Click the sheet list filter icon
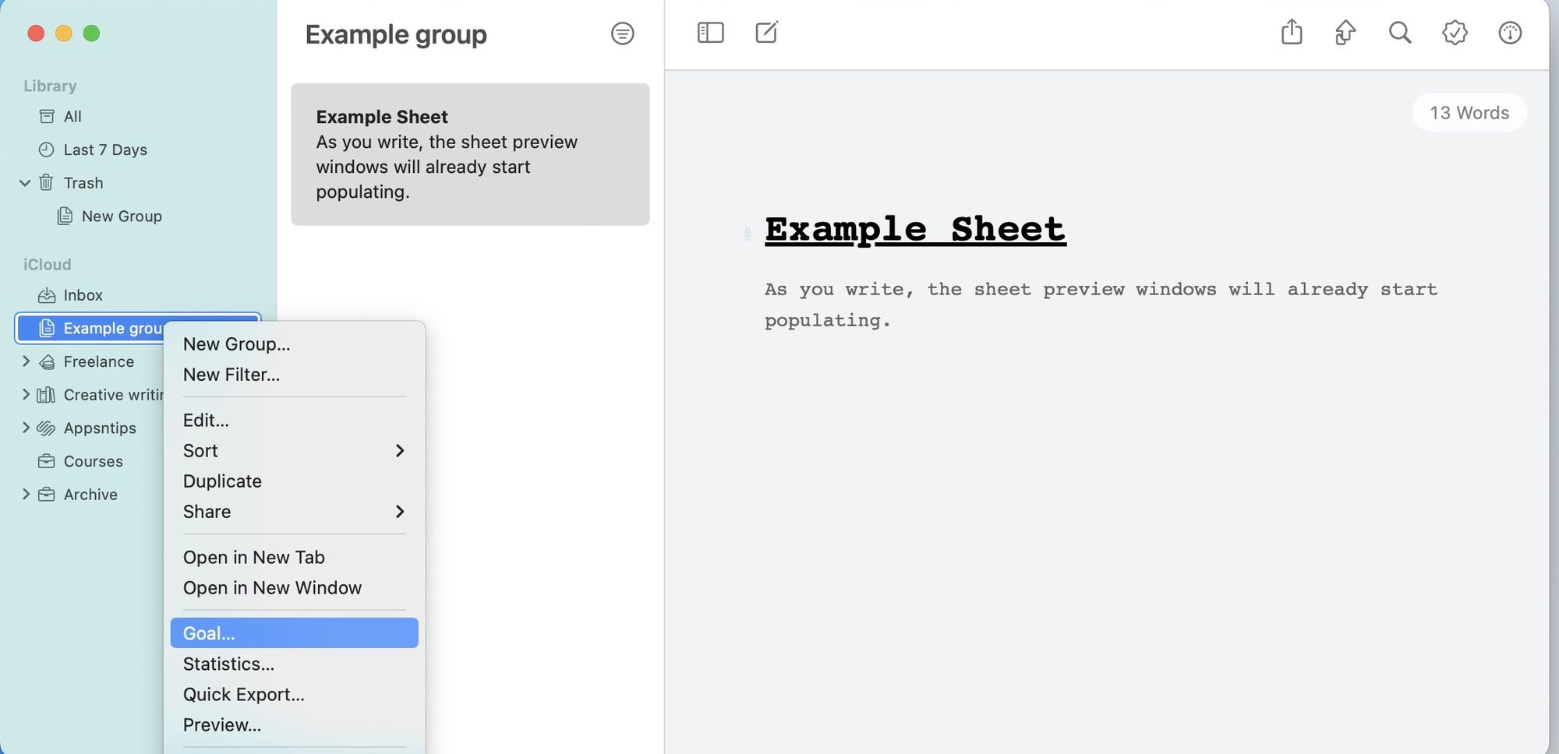The width and height of the screenshot is (1559, 754). click(622, 33)
